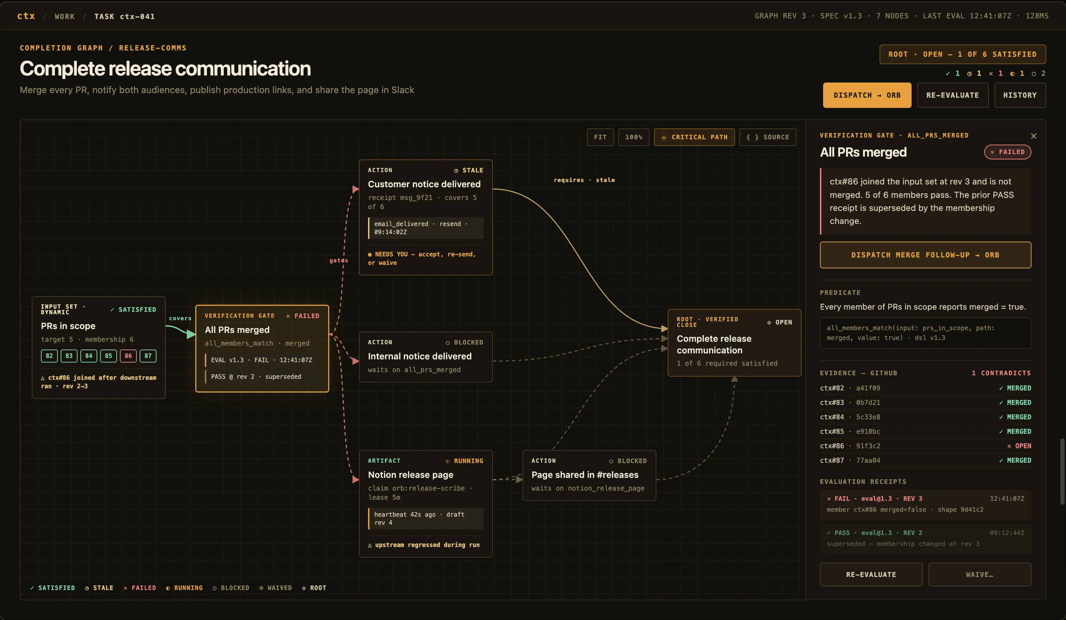This screenshot has height=620, width=1066.
Task: Click OPEN diamond status on root node
Action: (779, 322)
